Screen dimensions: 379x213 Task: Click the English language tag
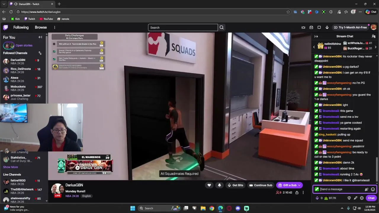pyautogui.click(x=86, y=196)
